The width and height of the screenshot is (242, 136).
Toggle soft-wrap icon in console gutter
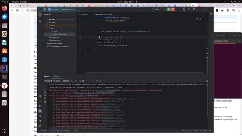[45, 92]
